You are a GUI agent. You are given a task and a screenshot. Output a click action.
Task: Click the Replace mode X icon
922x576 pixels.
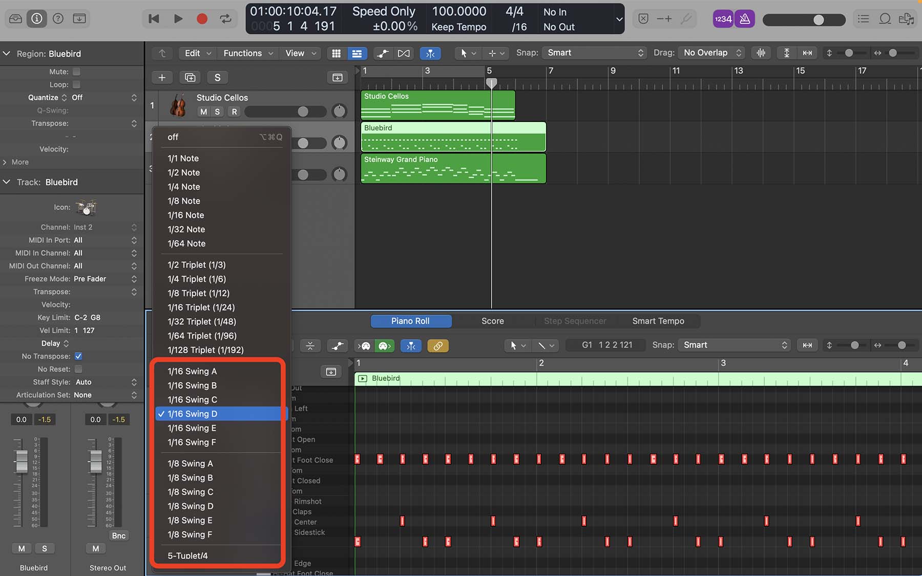pyautogui.click(x=643, y=19)
